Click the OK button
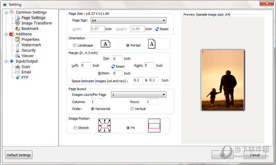This screenshot has width=276, height=165. click(223, 155)
